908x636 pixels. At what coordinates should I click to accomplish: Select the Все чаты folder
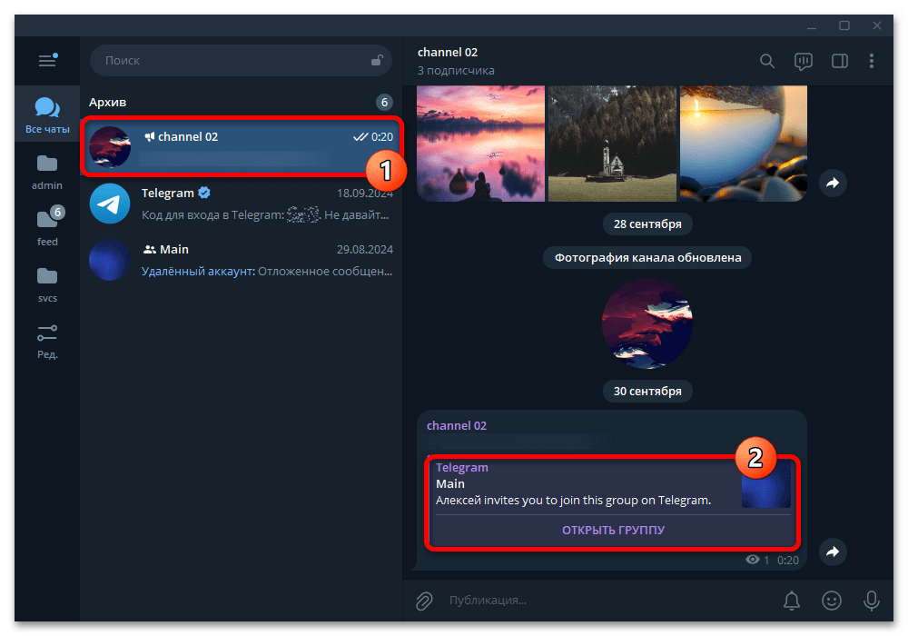[47, 114]
